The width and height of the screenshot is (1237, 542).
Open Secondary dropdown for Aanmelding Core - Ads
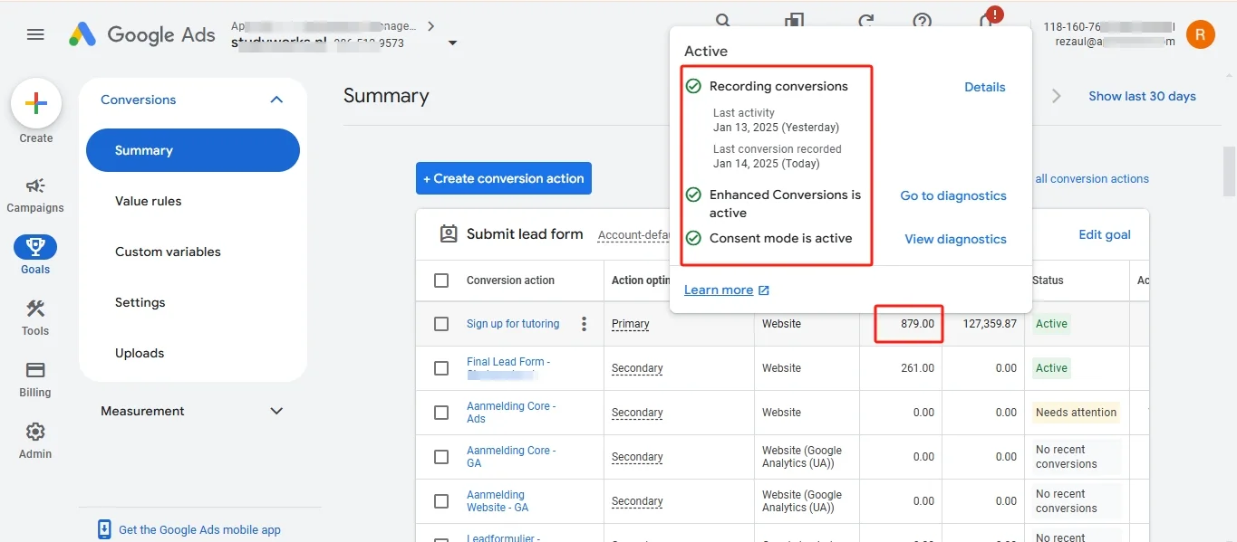coord(637,413)
